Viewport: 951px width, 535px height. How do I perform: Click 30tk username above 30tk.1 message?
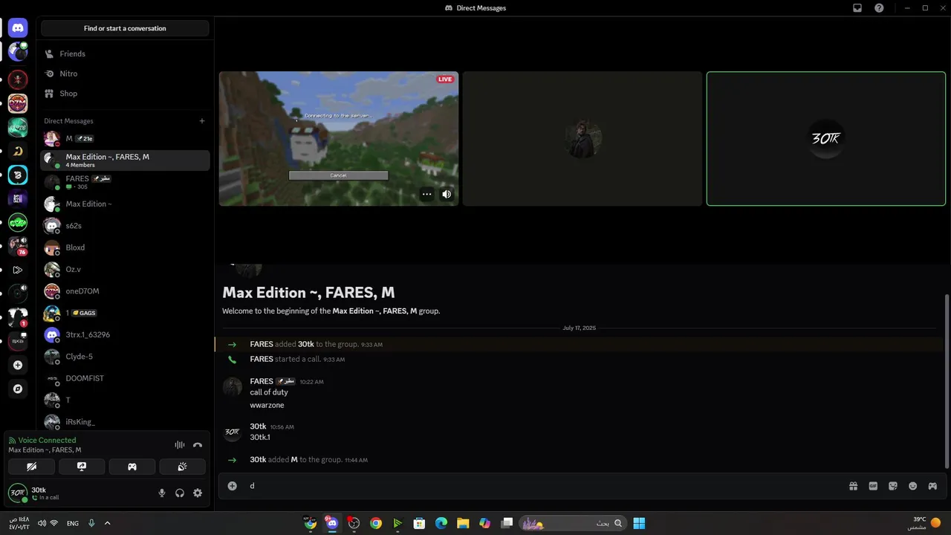[258, 427]
